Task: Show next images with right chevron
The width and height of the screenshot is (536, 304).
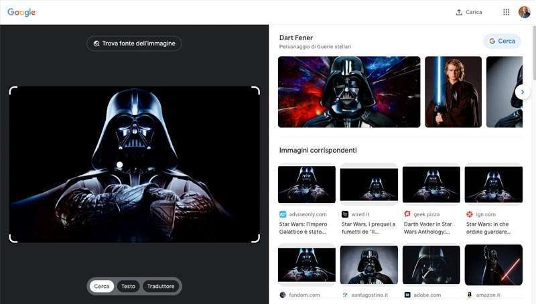Action: [522, 92]
